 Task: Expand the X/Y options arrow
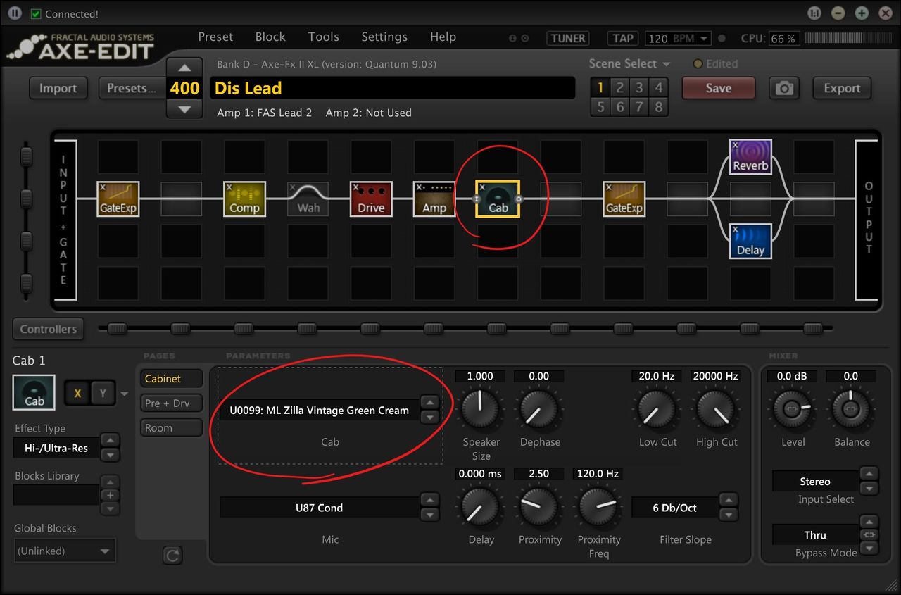click(x=125, y=394)
